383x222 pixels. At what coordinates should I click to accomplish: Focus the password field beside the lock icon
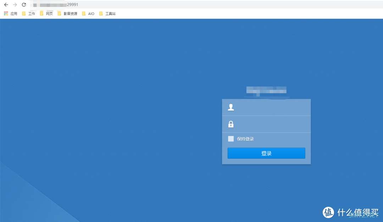click(266, 124)
